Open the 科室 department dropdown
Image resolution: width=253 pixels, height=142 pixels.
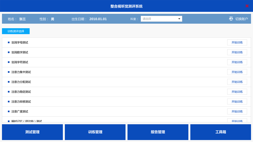161,19
